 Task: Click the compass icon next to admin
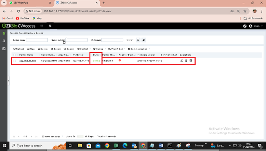point(245,26)
